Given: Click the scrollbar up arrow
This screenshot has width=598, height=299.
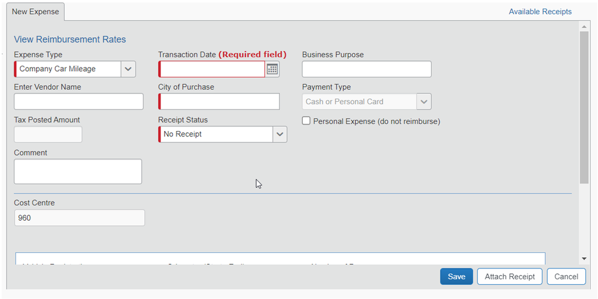Looking at the screenshot, I should 584,27.
